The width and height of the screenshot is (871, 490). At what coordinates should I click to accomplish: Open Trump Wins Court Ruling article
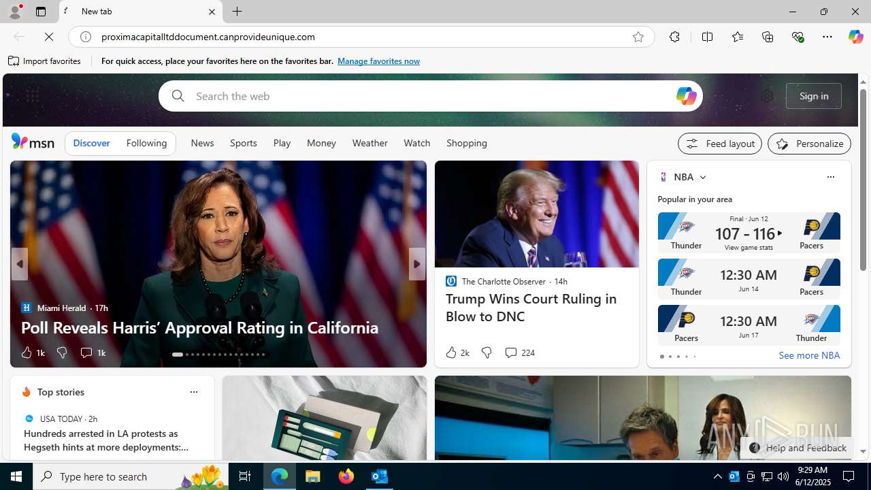pyautogui.click(x=531, y=308)
